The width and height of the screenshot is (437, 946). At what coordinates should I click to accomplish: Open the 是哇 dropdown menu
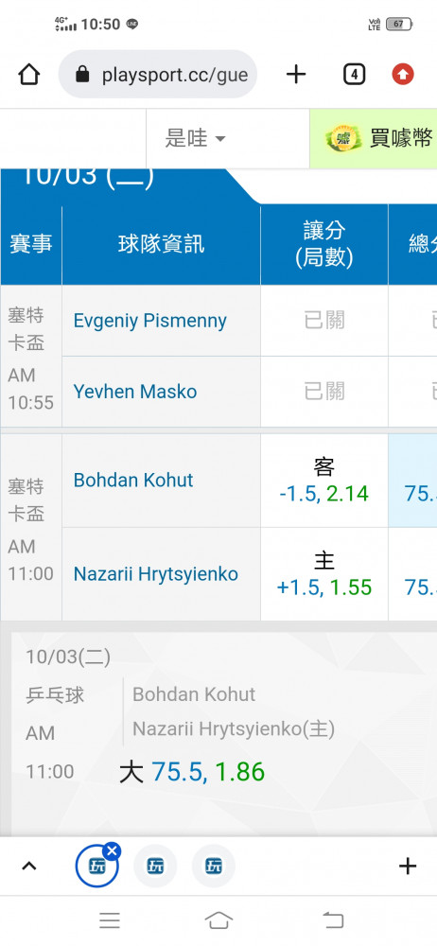click(x=196, y=138)
